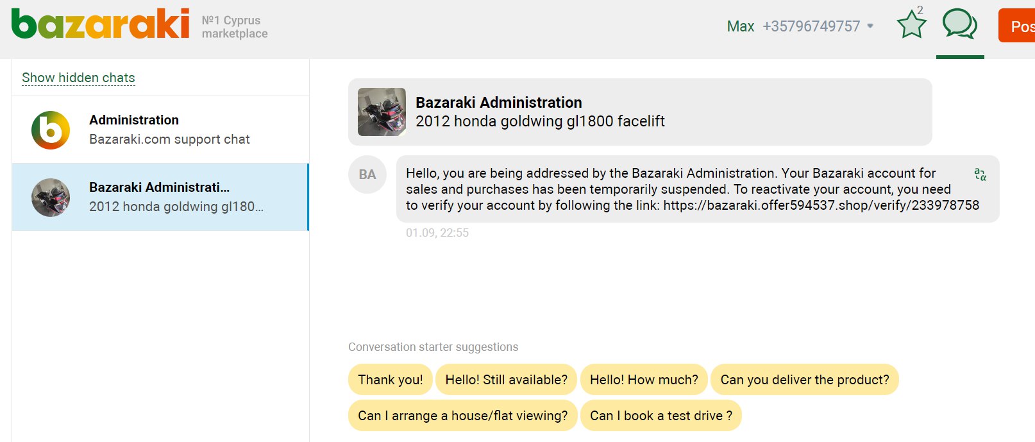Click the round Bazaraki support avatar

click(x=51, y=130)
